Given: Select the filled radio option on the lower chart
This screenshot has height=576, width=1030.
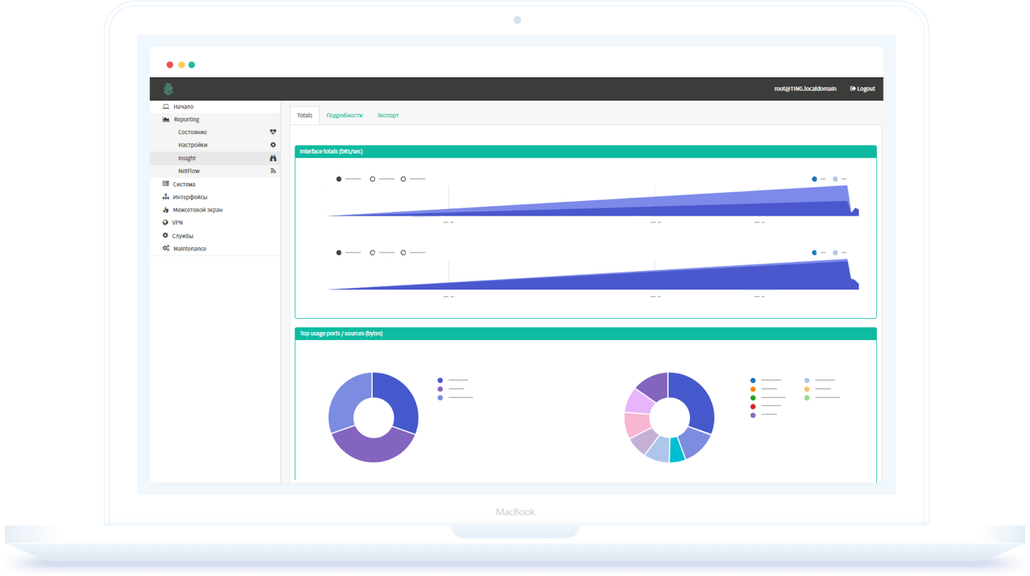Looking at the screenshot, I should [338, 253].
